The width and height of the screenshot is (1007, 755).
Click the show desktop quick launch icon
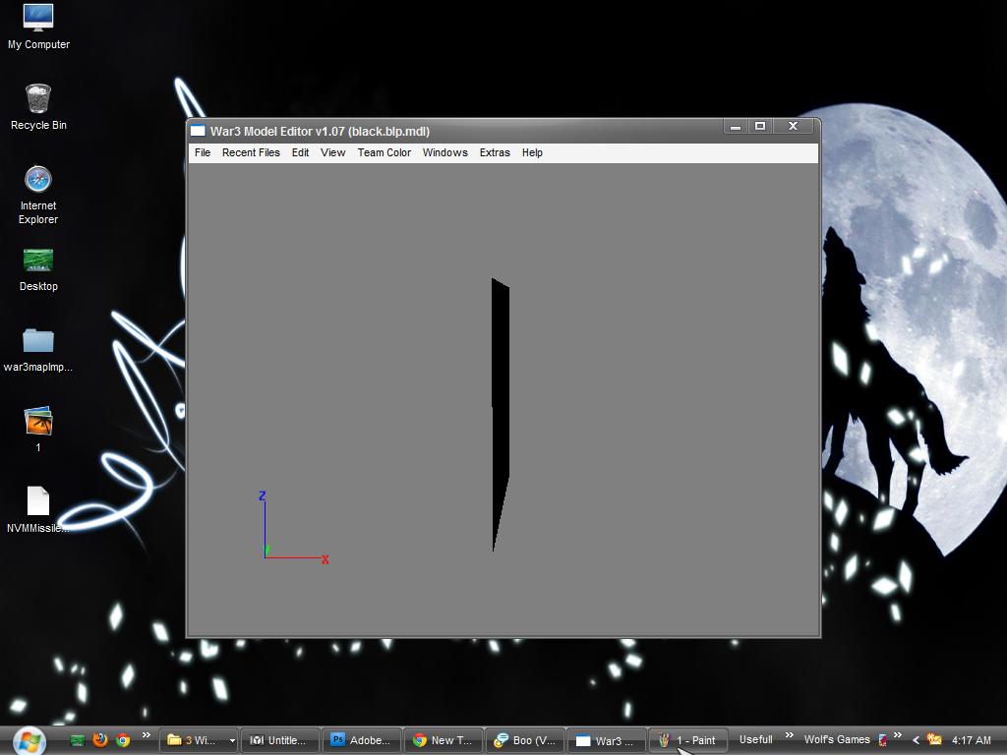click(78, 740)
